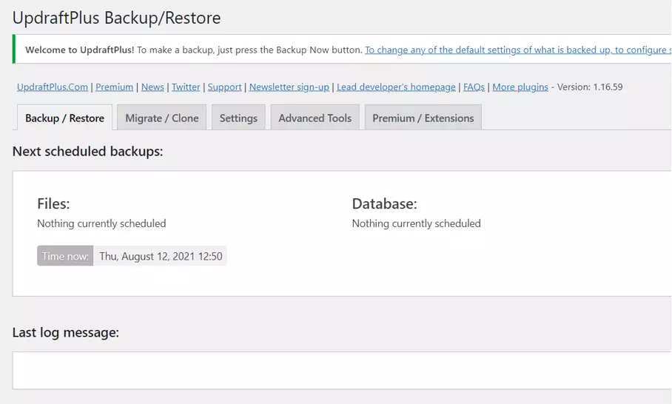Click the 'Next scheduled backups:' heading
Screen dimensions: 672x404
87,151
